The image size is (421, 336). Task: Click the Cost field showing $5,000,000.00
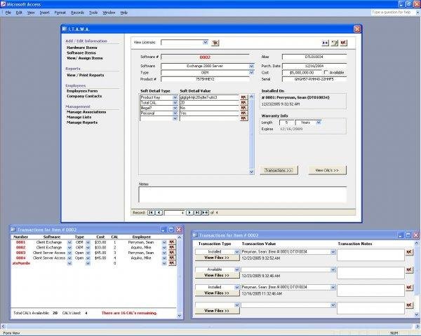coord(302,73)
